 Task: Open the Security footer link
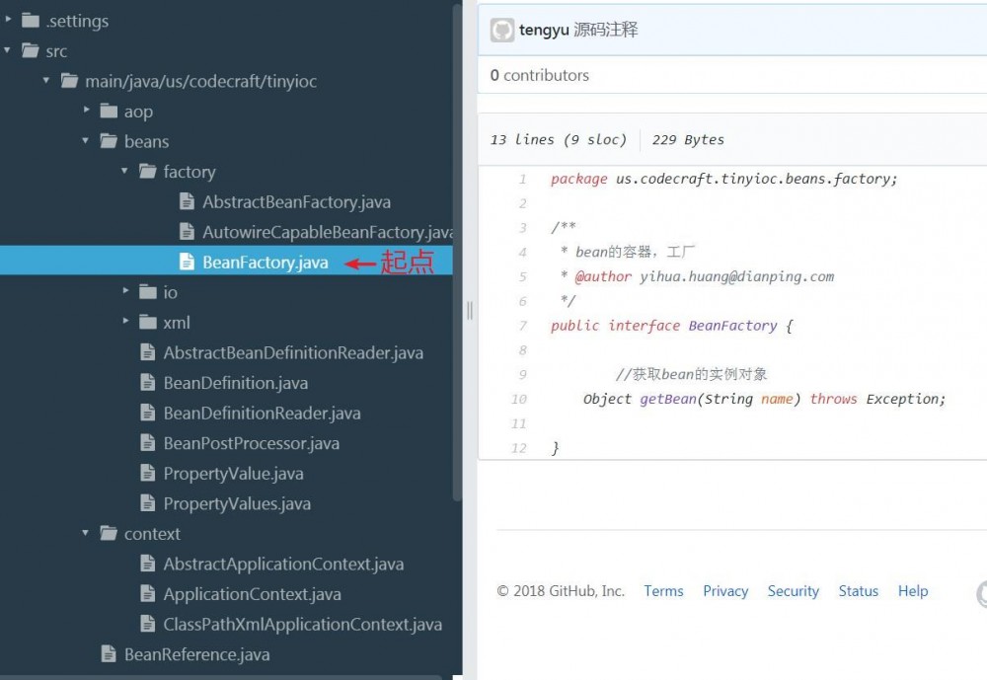tap(794, 590)
